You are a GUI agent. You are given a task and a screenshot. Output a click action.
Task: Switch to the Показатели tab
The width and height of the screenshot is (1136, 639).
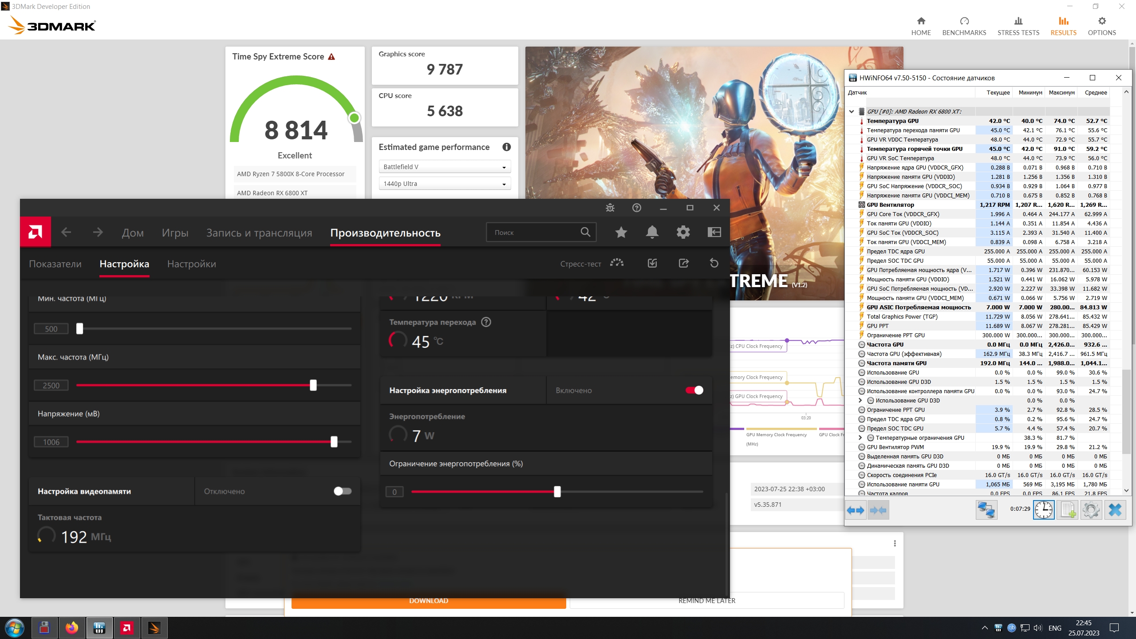[x=55, y=264]
